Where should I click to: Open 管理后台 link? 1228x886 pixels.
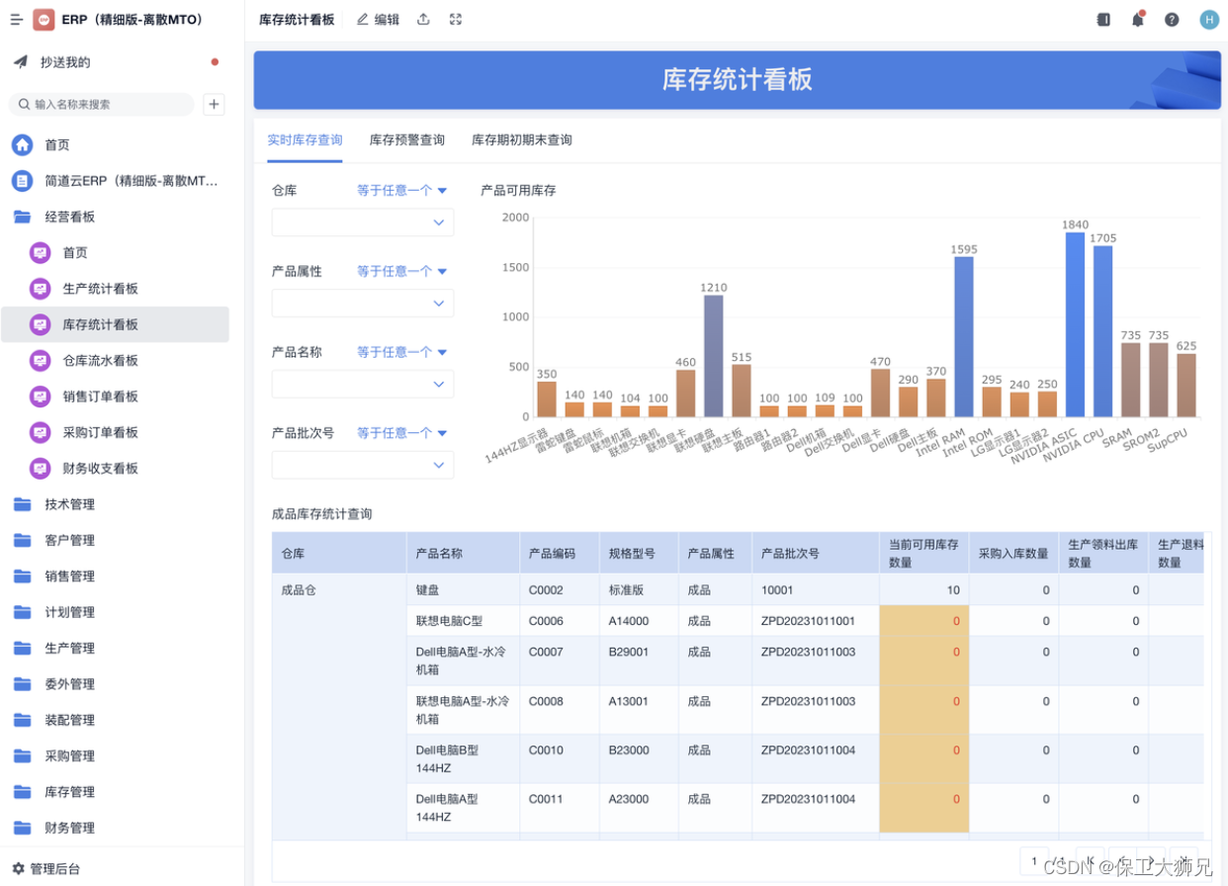55,869
